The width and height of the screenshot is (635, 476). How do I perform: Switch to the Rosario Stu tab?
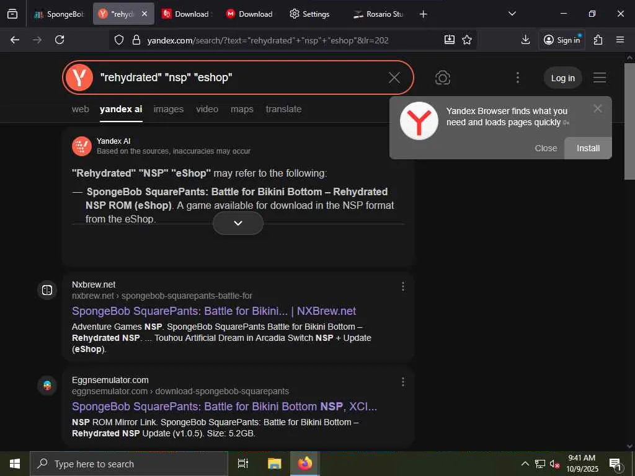378,14
